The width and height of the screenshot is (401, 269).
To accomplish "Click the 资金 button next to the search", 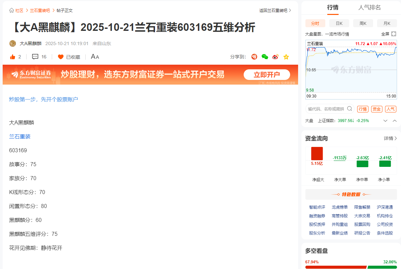I will pos(376,109).
